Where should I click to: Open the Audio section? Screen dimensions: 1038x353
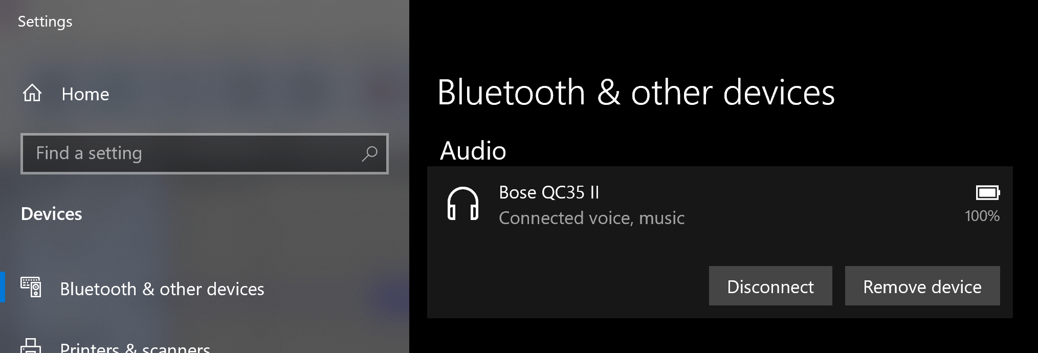pos(473,151)
